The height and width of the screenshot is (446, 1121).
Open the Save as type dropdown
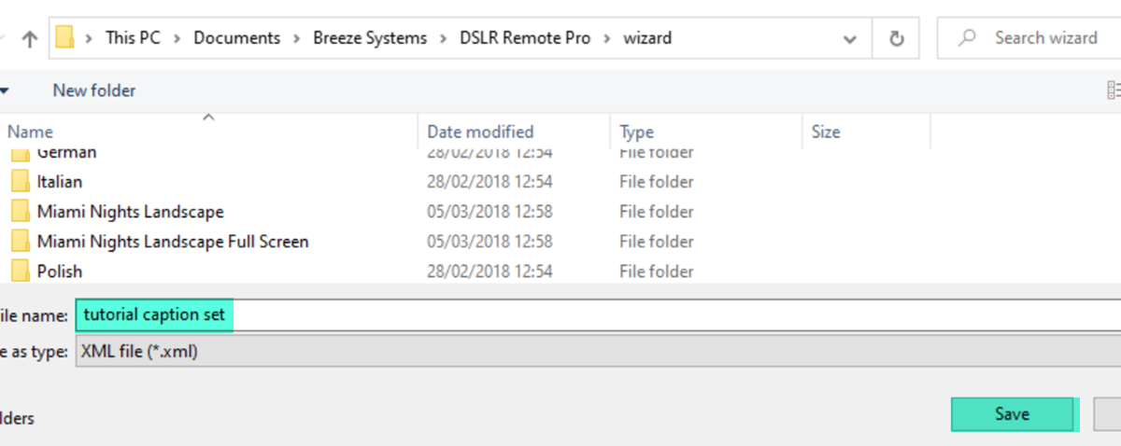pyautogui.click(x=598, y=352)
